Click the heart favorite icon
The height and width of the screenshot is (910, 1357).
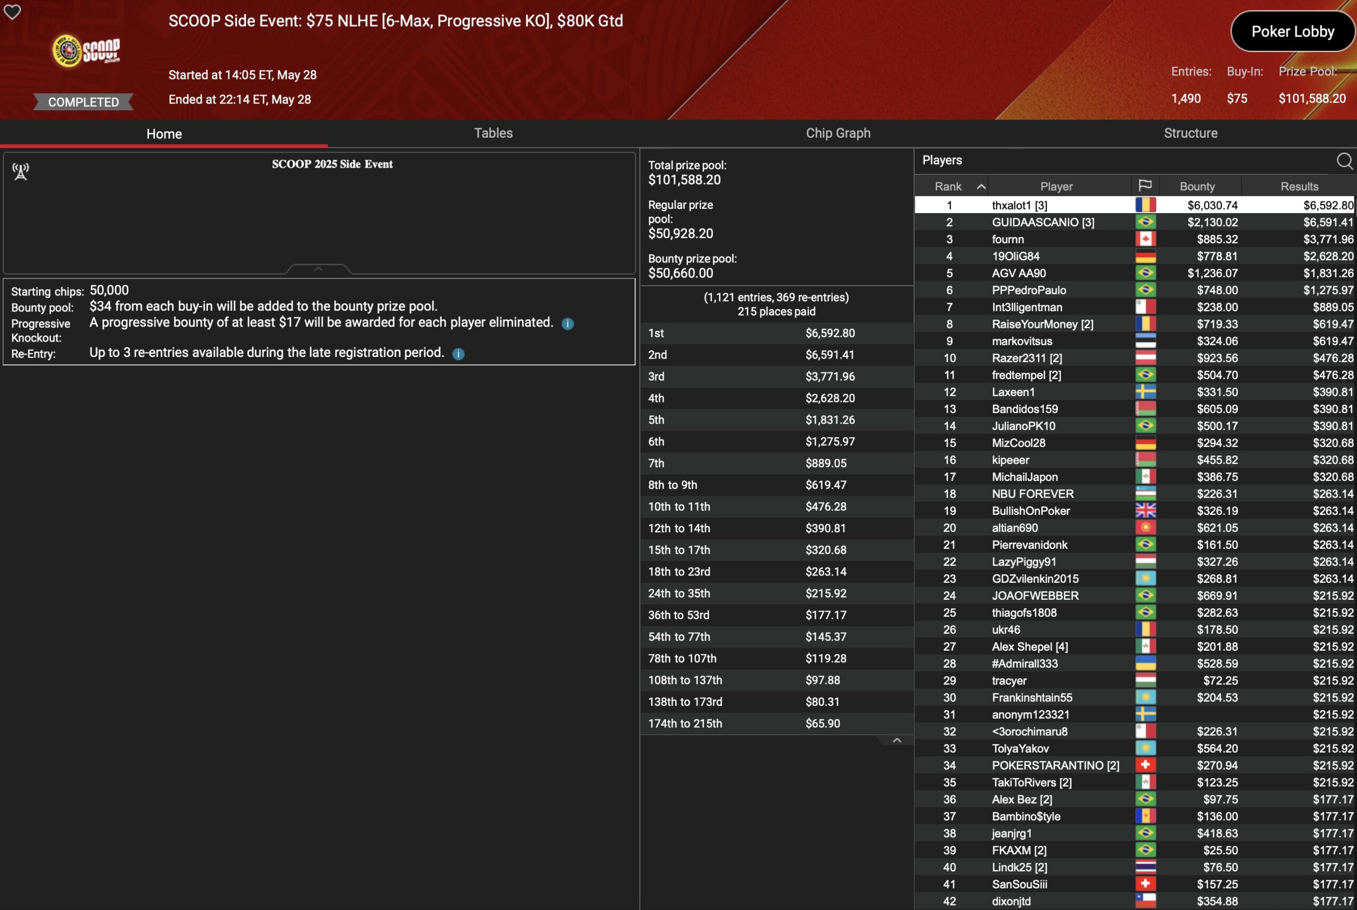(12, 12)
